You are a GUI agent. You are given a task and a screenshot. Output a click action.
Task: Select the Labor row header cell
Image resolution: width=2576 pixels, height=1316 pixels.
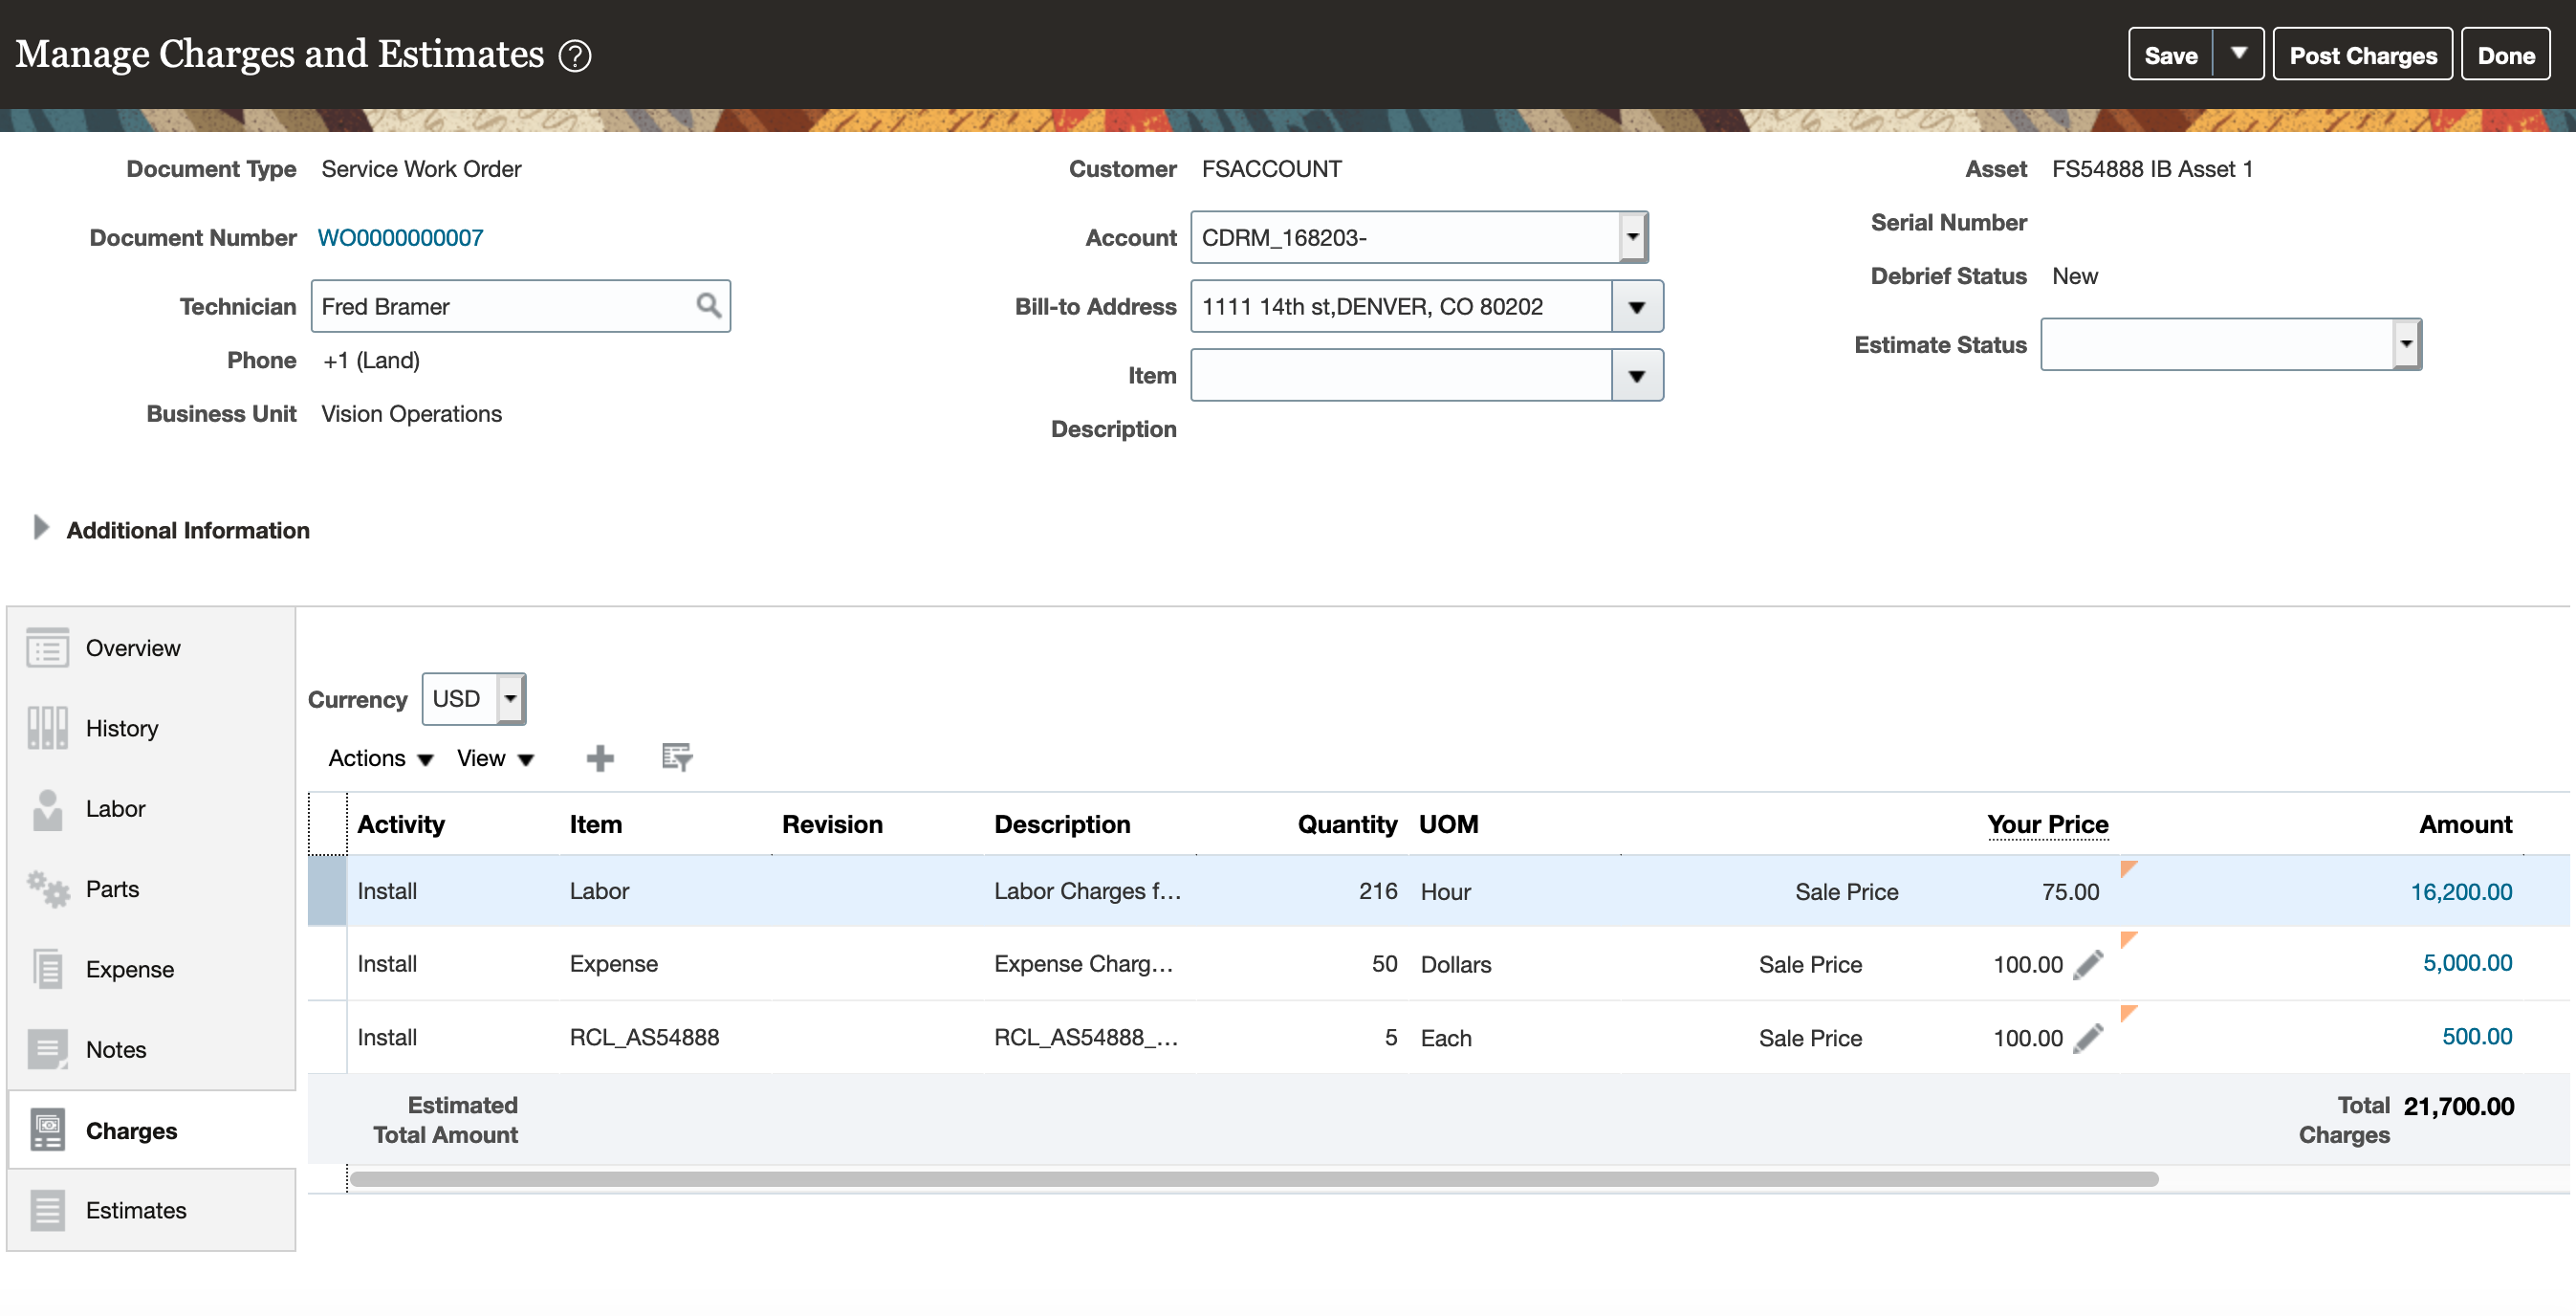tap(327, 891)
